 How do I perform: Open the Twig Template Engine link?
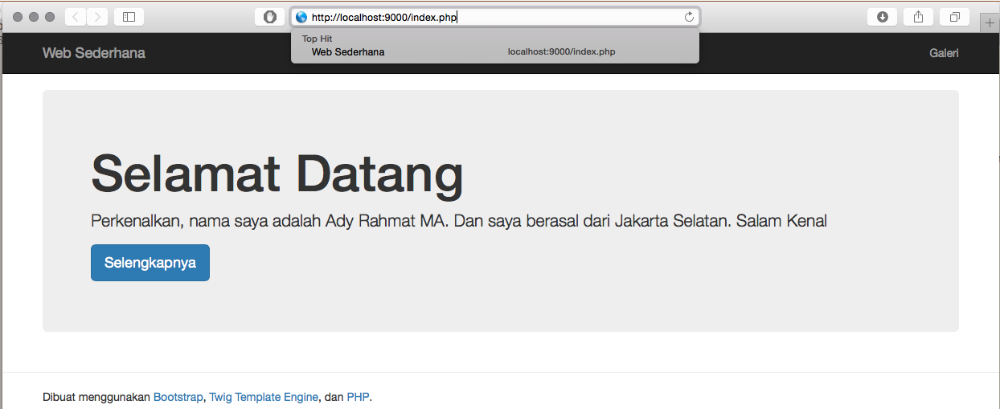[x=264, y=397]
